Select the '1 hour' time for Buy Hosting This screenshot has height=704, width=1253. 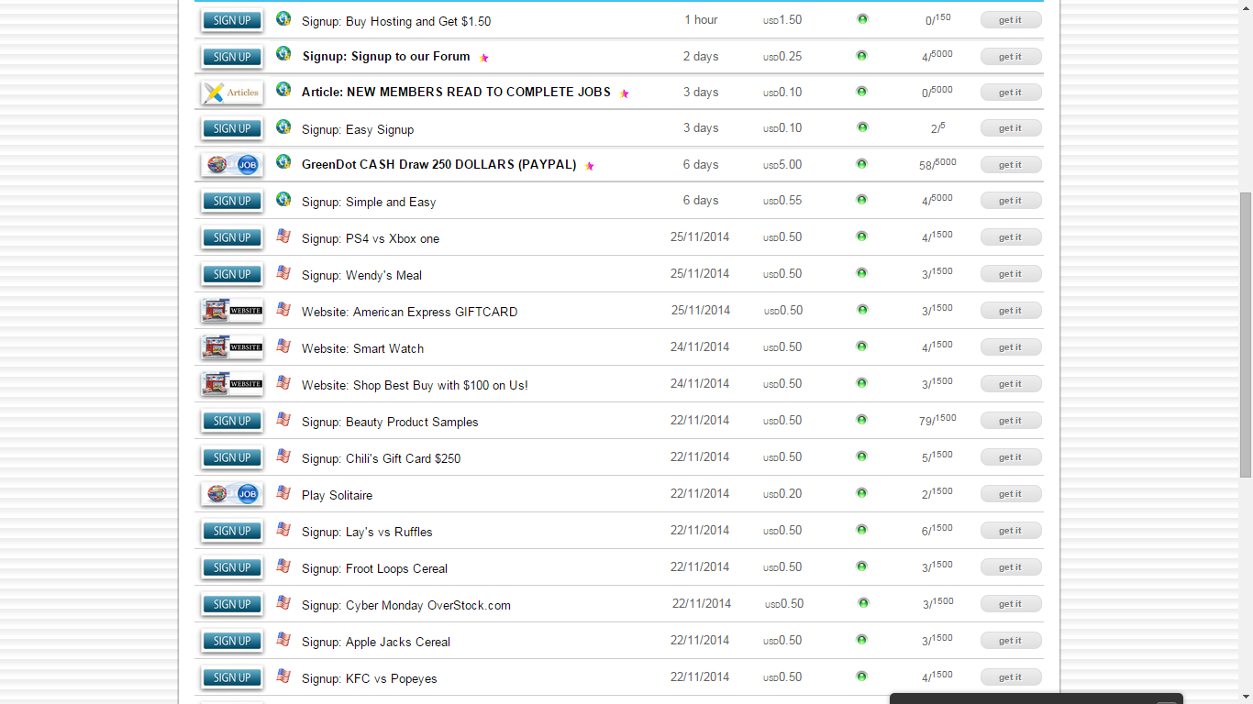click(x=701, y=20)
